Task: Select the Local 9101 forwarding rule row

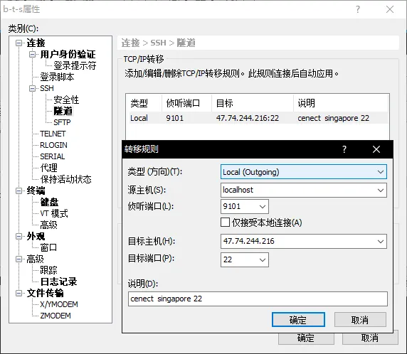Action: 257,118
